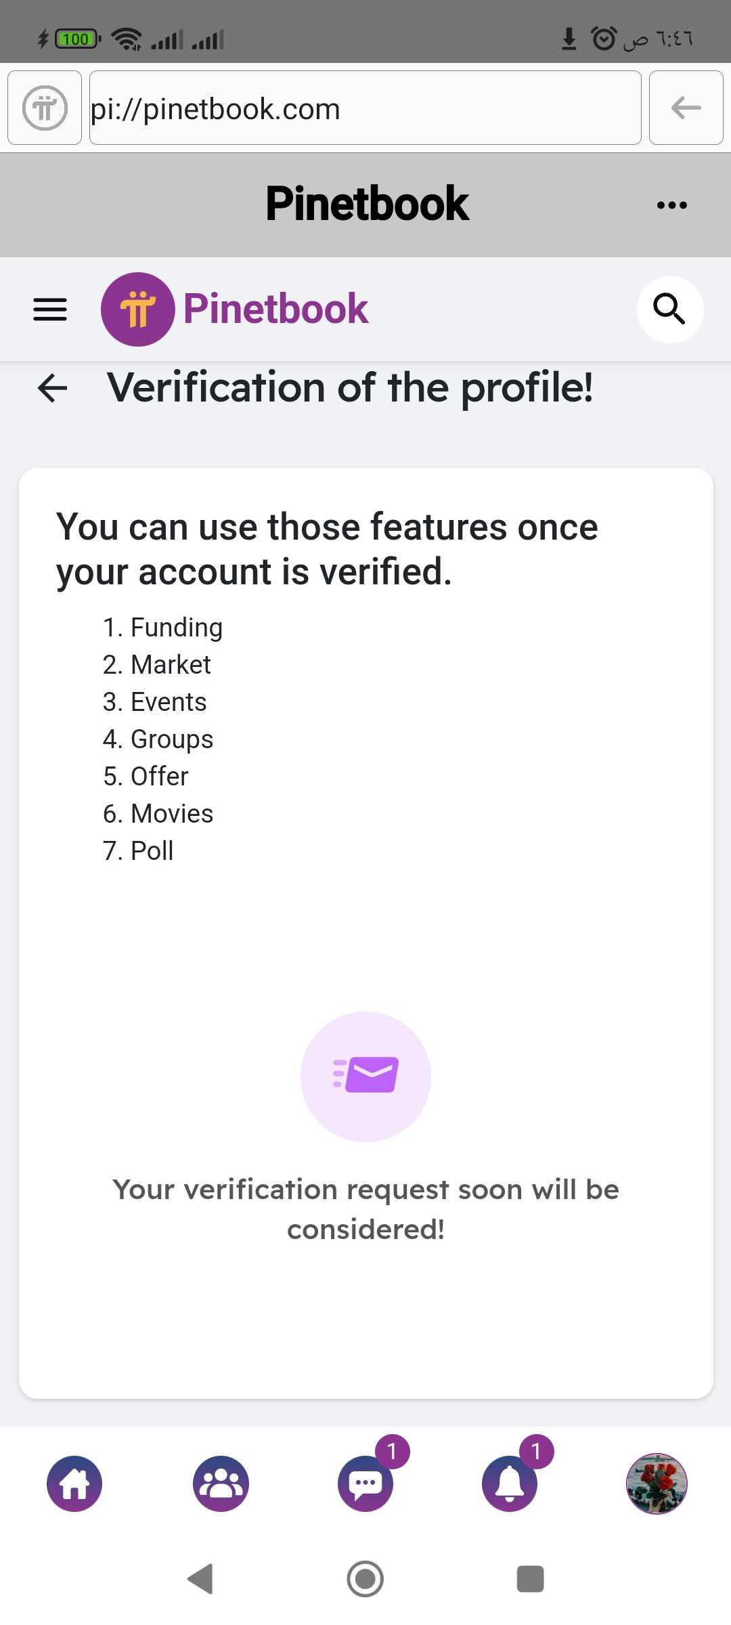Open the Home tab in bottom bar
731x1625 pixels.
(x=74, y=1483)
